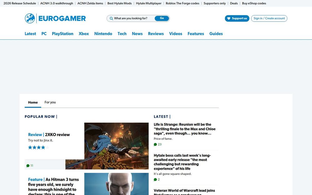Open the PC section
312x195 pixels.
point(44,34)
